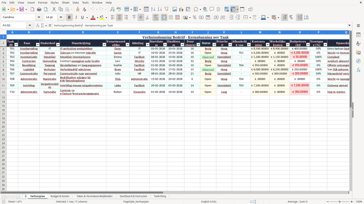Expand the Name Box dropdown

click(30, 25)
